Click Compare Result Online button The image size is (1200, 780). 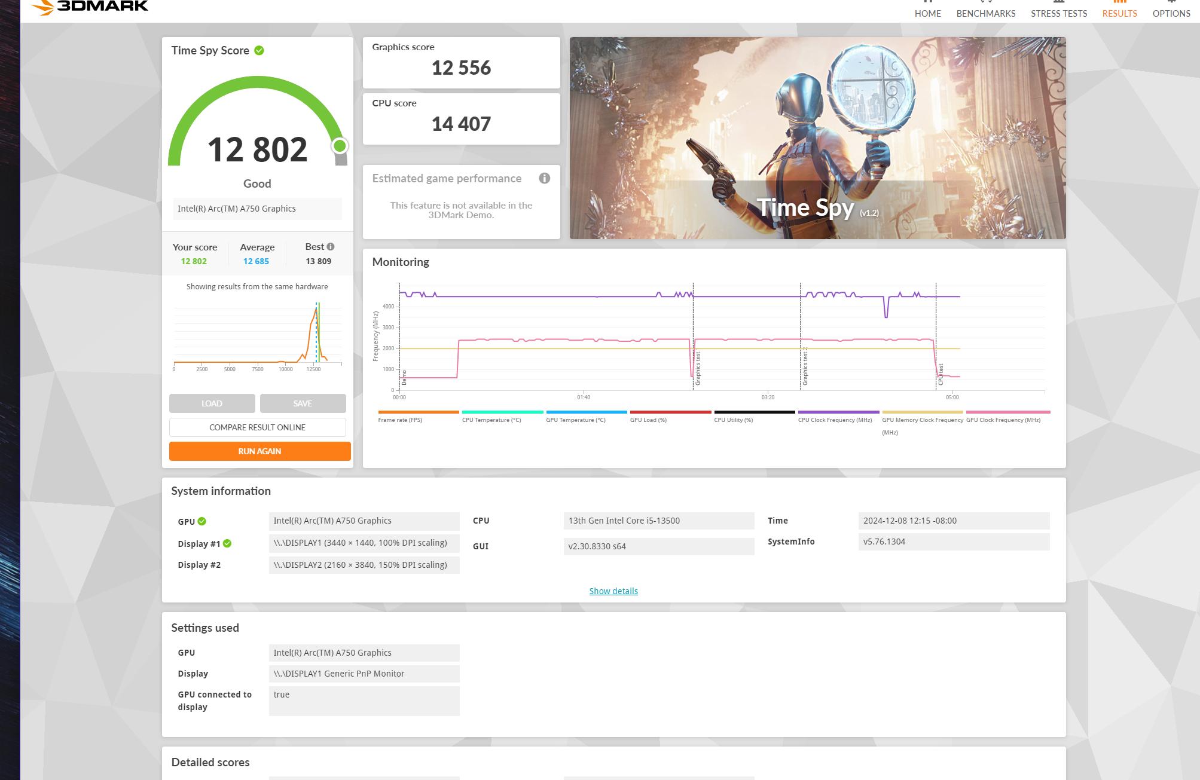257,427
